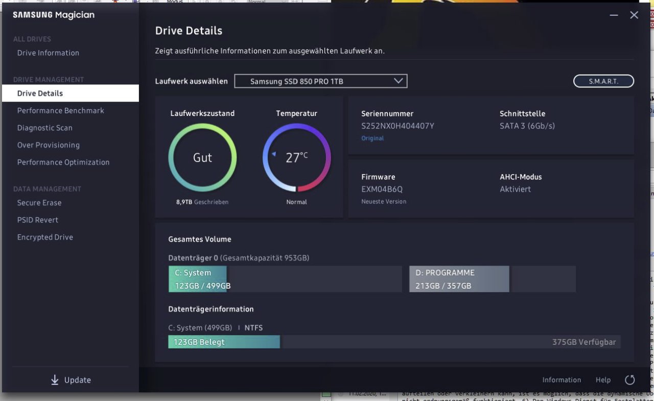Minimize the Samsung Magician window
The image size is (654, 401).
point(614,15)
